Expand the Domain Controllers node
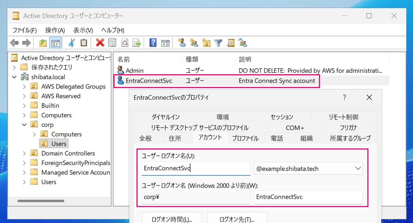This screenshot has width=413, height=223. click(x=24, y=153)
